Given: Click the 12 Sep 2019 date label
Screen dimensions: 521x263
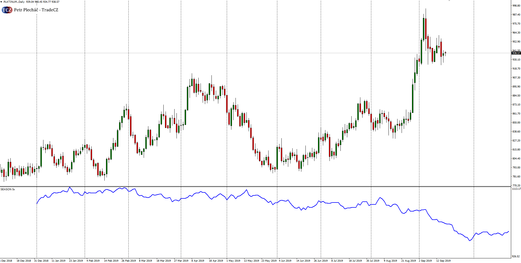Looking at the screenshot, I should [443, 261].
